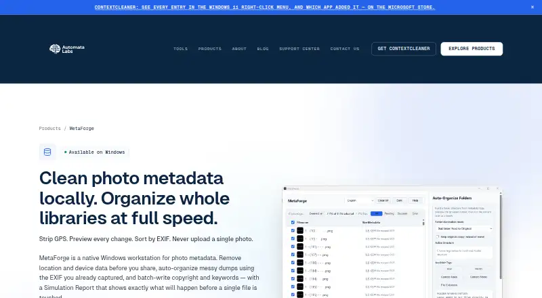
Task: Click the Get ContextCleaner button
Action: click(x=404, y=49)
